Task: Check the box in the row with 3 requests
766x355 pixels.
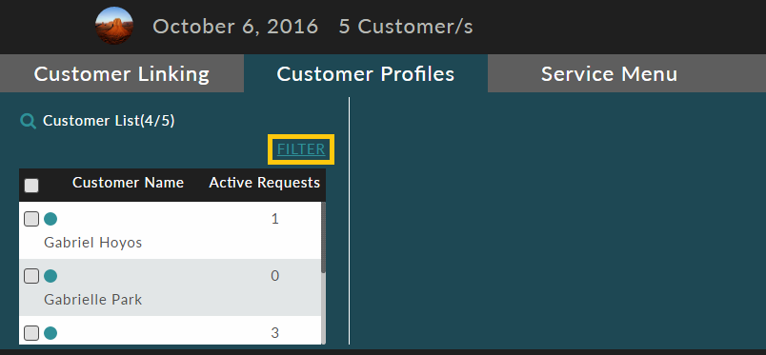Action: [x=31, y=333]
